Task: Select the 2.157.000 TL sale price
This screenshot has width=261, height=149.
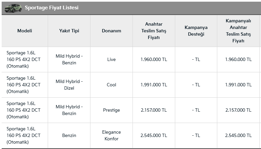Action: point(154,110)
